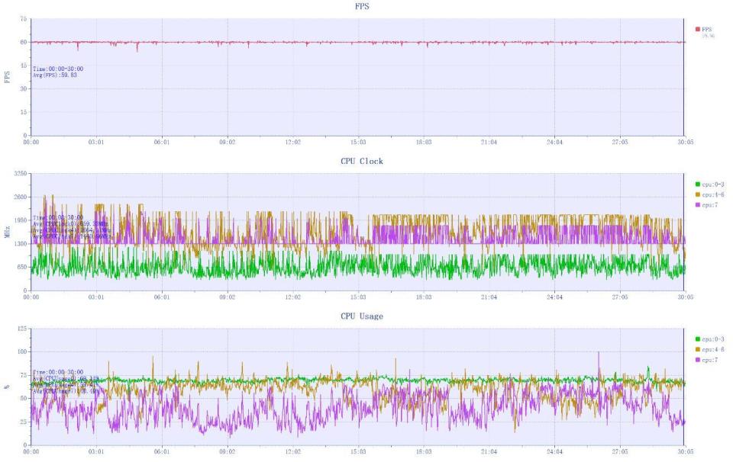
Task: Click the purple cpu:7 swatch in CPU Clock legend
Action: (x=697, y=205)
